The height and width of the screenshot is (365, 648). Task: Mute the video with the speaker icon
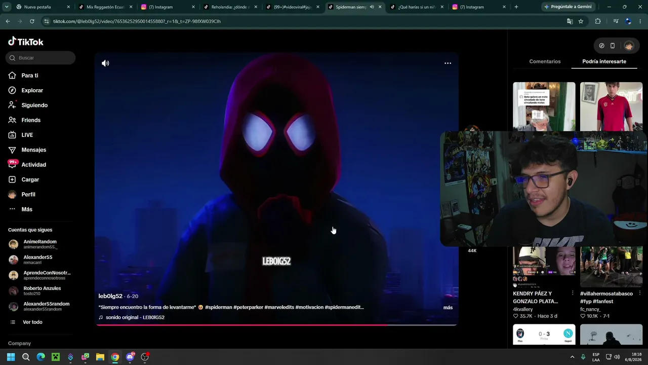[105, 63]
